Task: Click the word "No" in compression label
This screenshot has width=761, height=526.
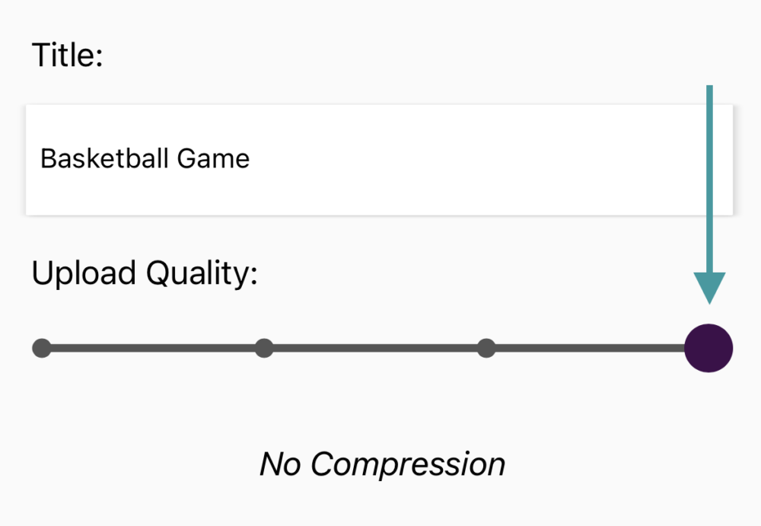Action: (280, 464)
